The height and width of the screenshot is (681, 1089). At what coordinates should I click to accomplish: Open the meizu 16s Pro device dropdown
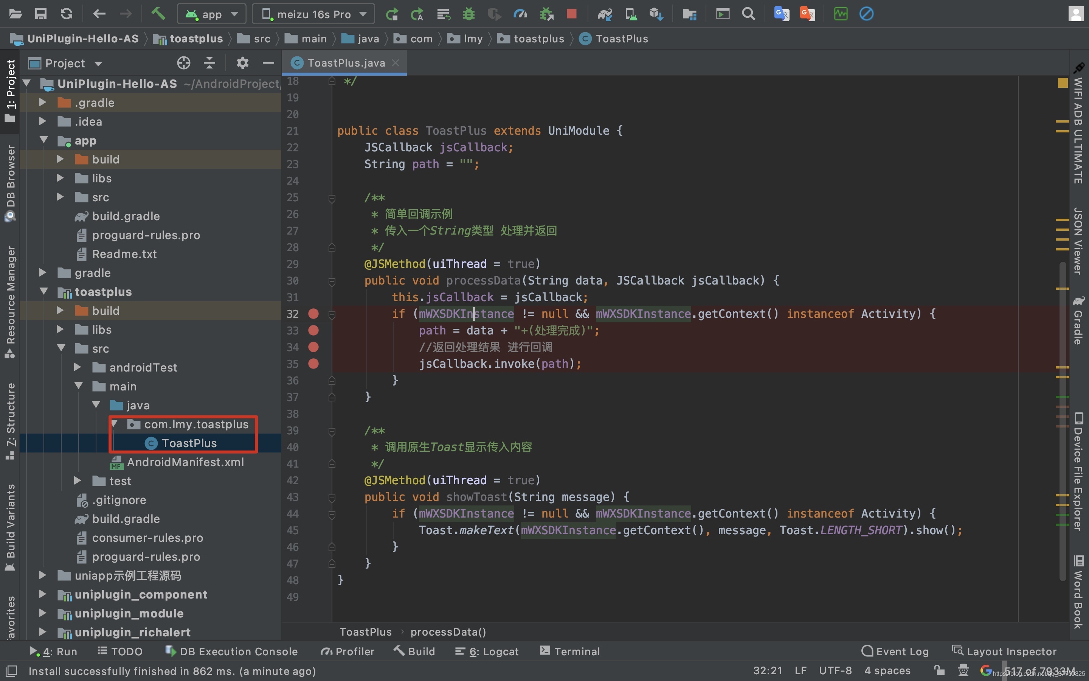point(313,14)
